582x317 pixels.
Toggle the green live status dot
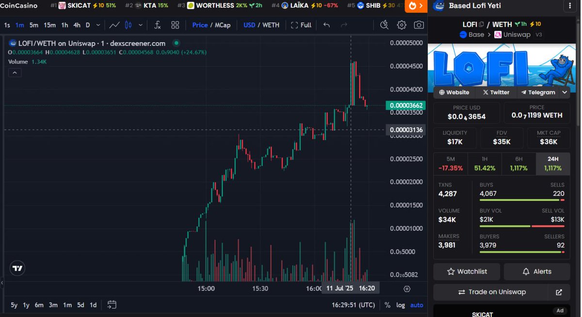(x=176, y=43)
